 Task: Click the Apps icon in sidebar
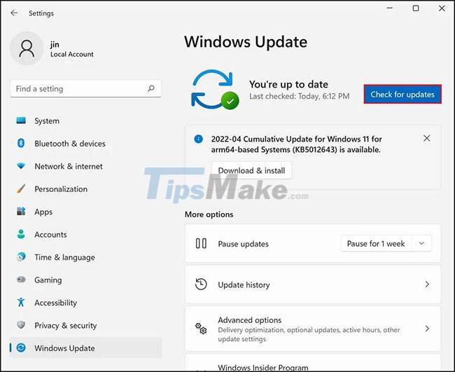coord(21,212)
